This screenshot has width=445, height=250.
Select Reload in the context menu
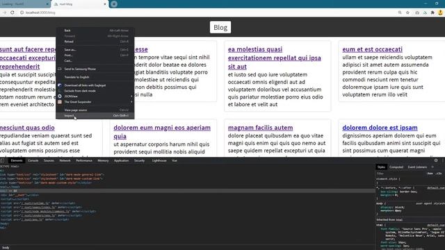pyautogui.click(x=95, y=42)
